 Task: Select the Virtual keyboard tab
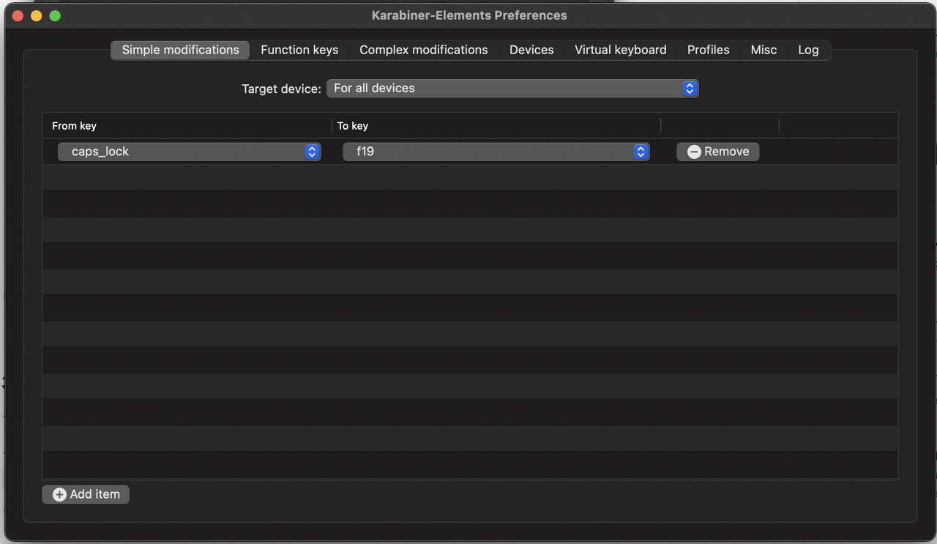tap(621, 50)
